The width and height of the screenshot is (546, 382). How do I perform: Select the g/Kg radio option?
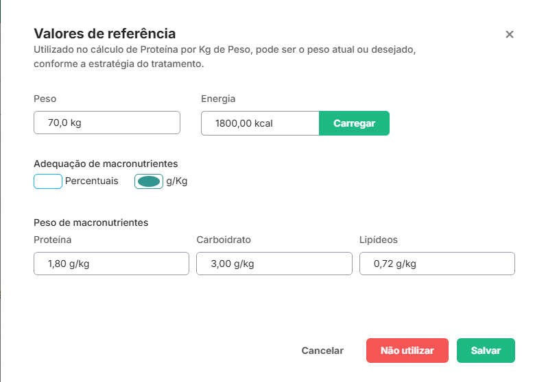[x=149, y=181]
